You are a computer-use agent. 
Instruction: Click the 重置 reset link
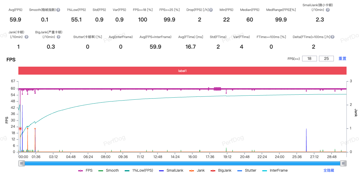pos(342,58)
